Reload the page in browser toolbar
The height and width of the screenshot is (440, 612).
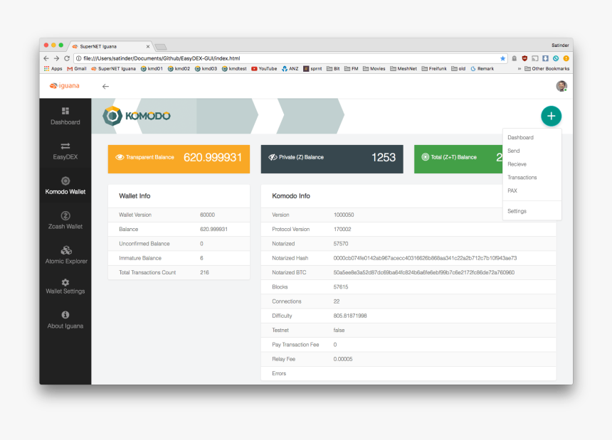point(67,58)
